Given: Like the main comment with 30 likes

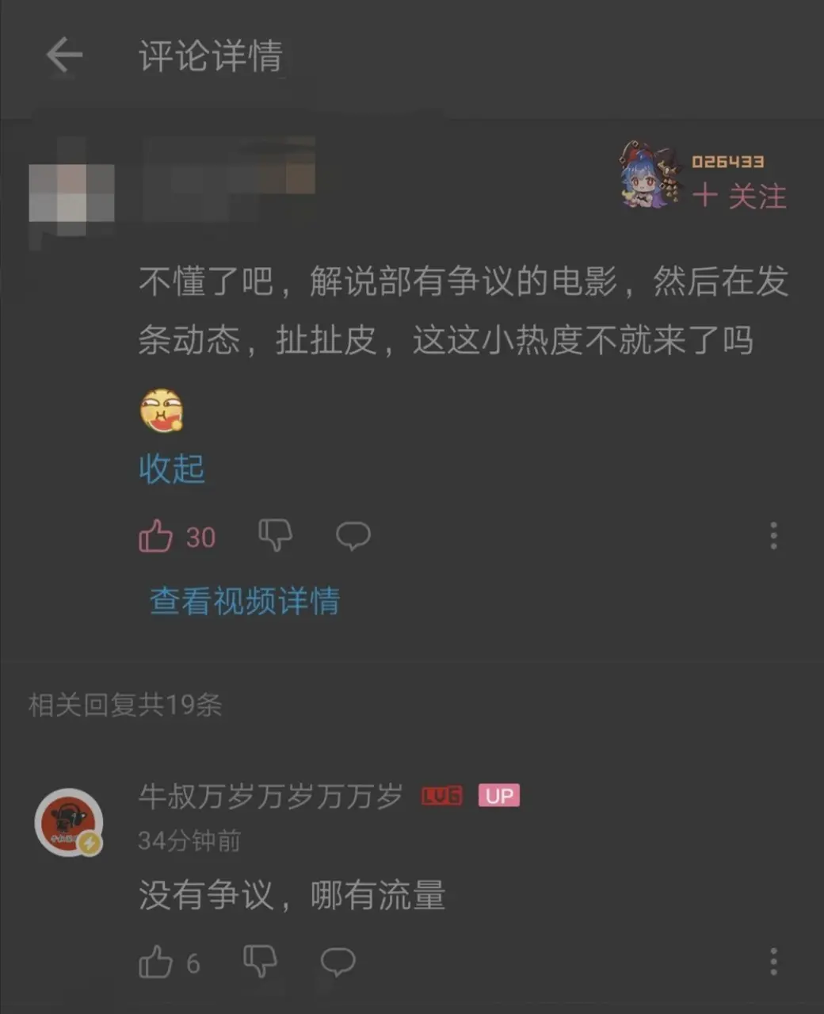Looking at the screenshot, I should [x=156, y=537].
